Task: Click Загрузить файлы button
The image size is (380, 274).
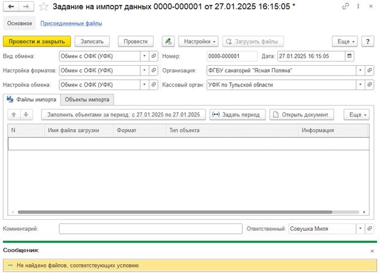Action: 253,41
